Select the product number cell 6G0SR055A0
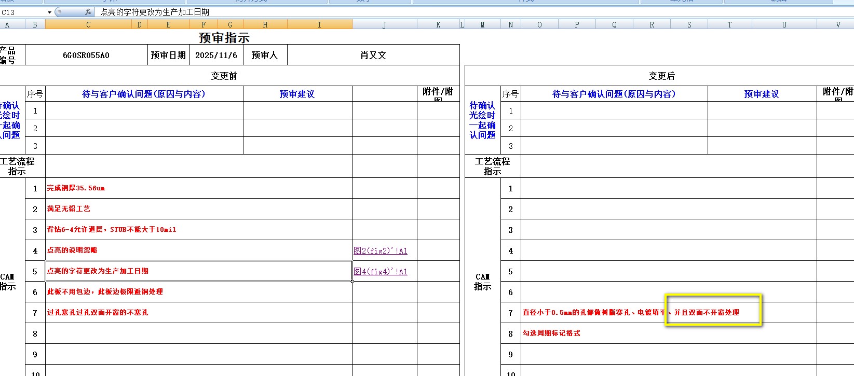 (86, 55)
